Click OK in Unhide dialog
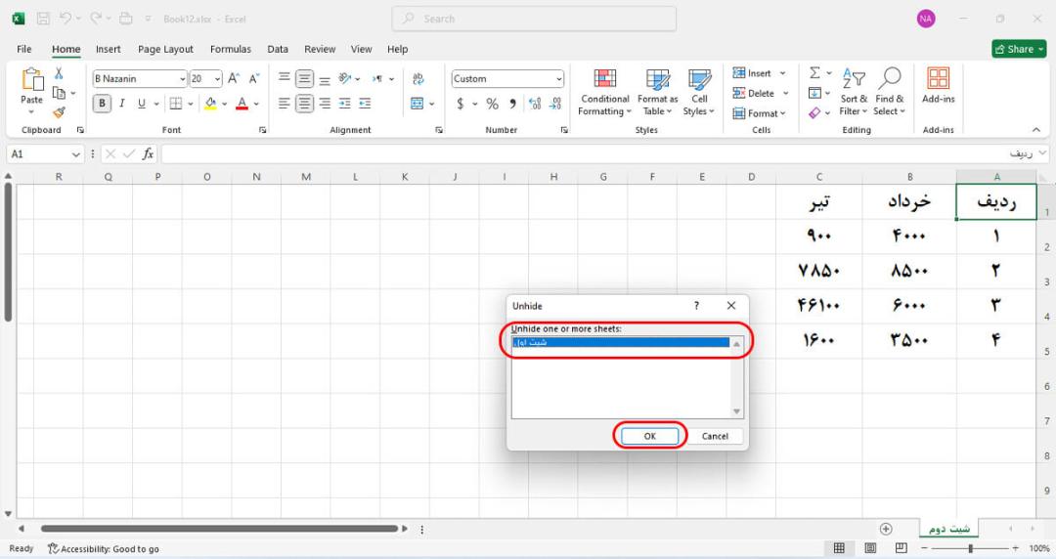The height and width of the screenshot is (559, 1056). pos(649,436)
